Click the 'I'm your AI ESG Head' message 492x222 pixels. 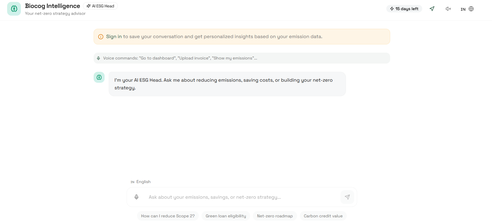pos(227,84)
